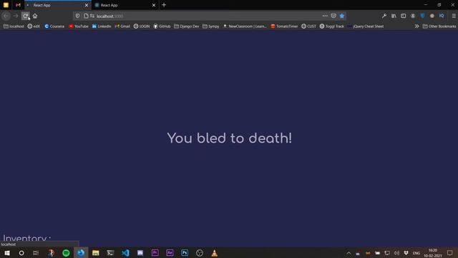Image resolution: width=458 pixels, height=258 pixels.
Task: Open the jQuery Cheat Sheet bookmark
Action: [x=366, y=27]
